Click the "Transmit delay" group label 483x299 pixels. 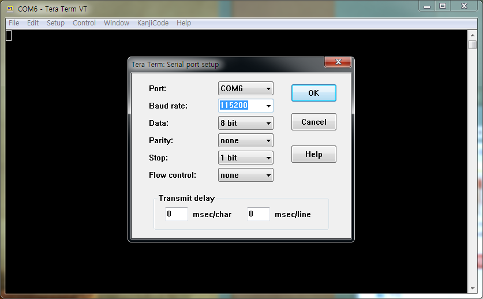coord(186,198)
